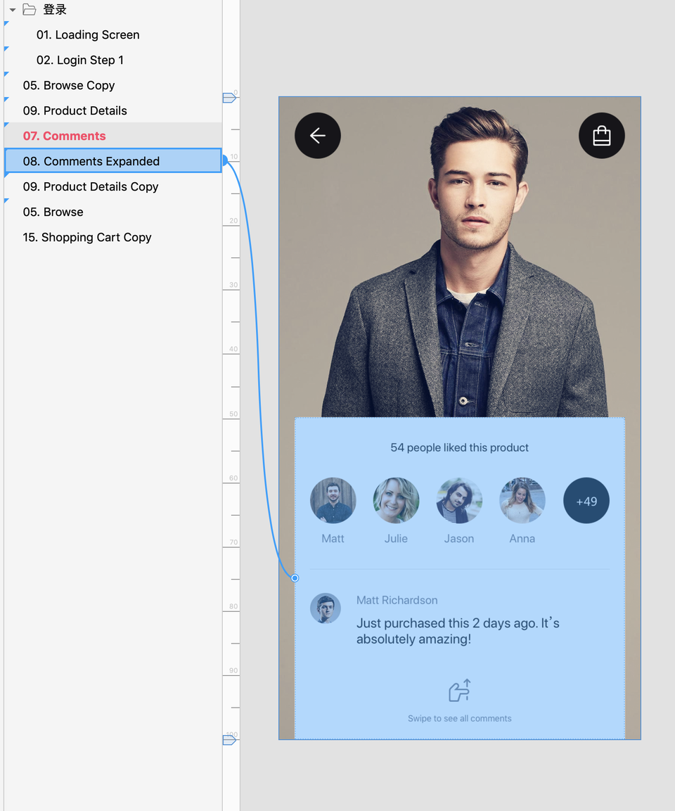Click Julie's profile photo
The image size is (675, 811).
pyautogui.click(x=396, y=501)
